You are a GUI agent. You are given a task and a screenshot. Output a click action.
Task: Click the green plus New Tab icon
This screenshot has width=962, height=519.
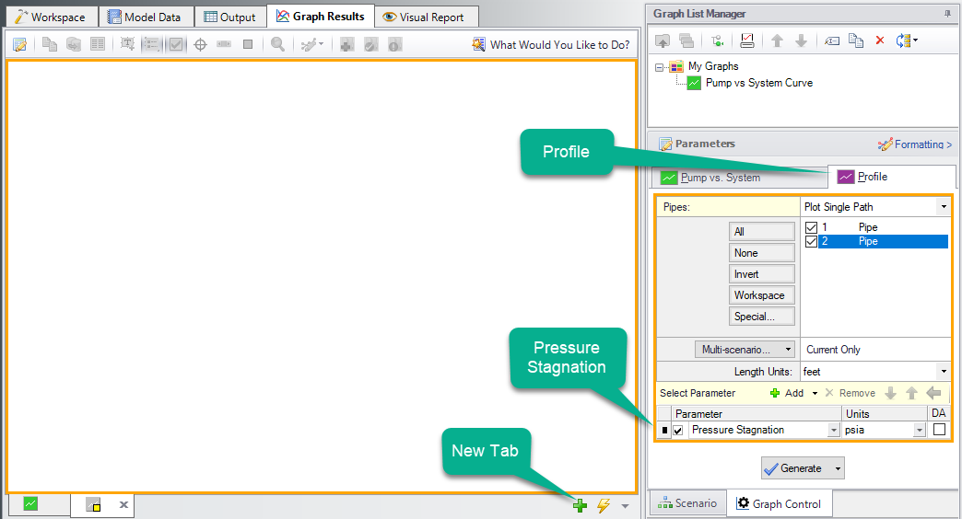pos(580,505)
